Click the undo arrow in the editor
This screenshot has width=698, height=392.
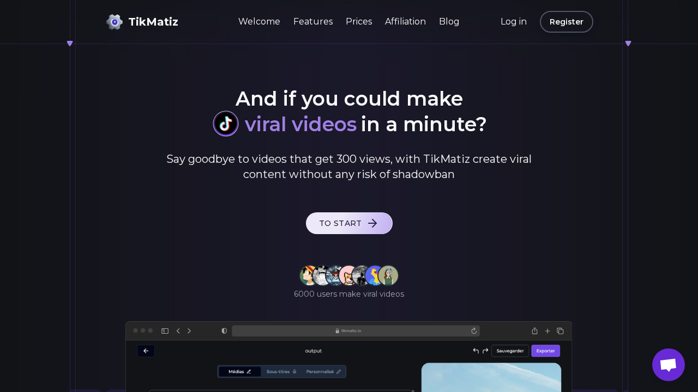476,351
